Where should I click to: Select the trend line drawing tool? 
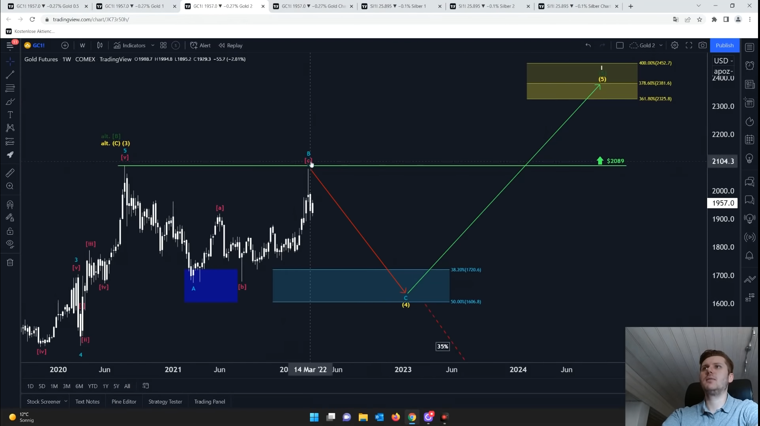click(x=10, y=75)
